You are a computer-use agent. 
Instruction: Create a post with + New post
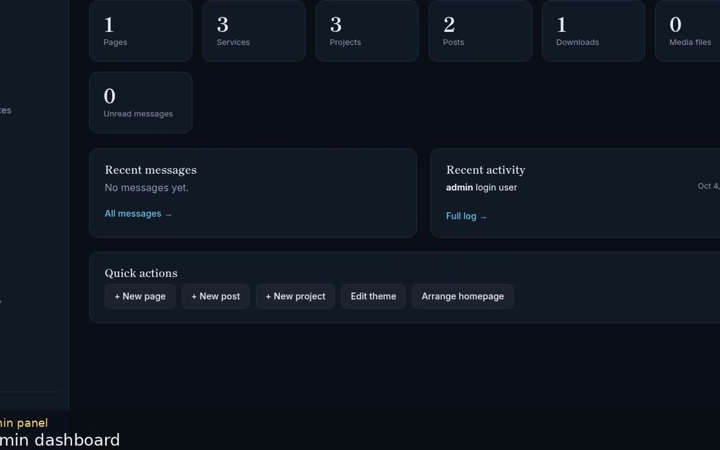pyautogui.click(x=216, y=296)
